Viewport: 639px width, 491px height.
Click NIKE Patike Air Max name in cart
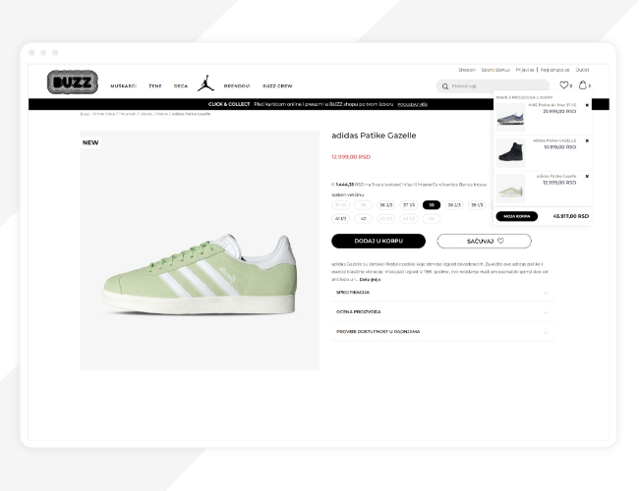(x=552, y=105)
